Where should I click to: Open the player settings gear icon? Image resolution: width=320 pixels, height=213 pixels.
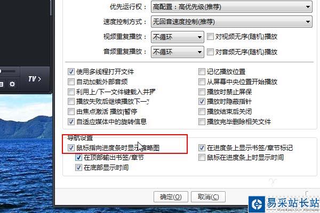(x=12, y=84)
